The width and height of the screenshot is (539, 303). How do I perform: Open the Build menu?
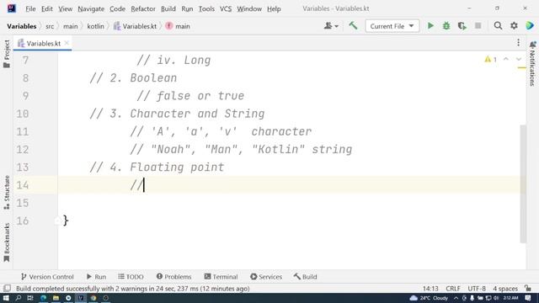click(x=168, y=9)
